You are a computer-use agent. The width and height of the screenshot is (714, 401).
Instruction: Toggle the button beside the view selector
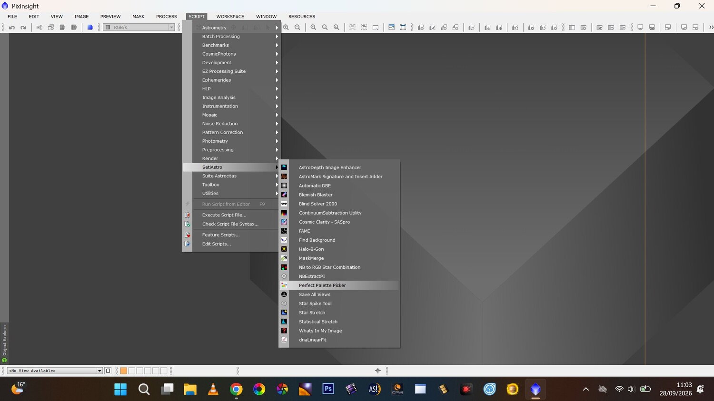tap(108, 371)
